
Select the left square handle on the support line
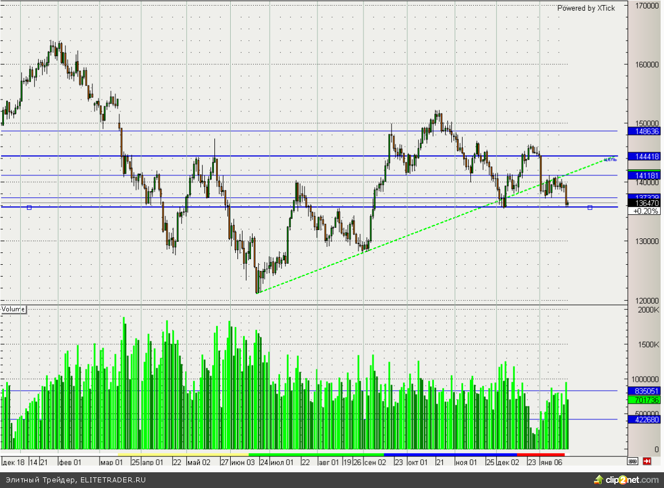tap(29, 207)
